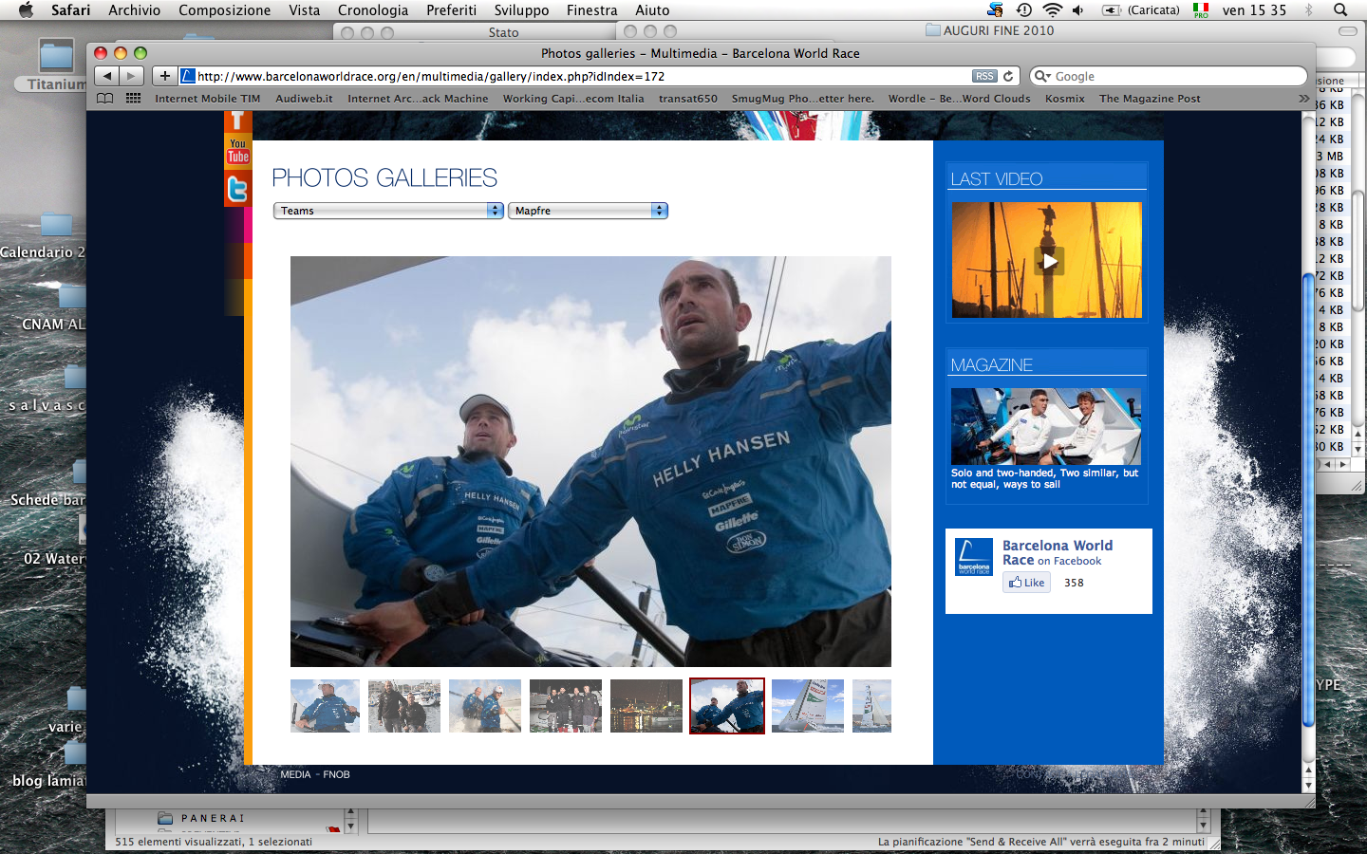Open the Archivio menu
1367x854 pixels.
tap(134, 10)
